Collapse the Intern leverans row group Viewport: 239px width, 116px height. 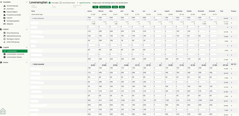(x=32, y=18)
